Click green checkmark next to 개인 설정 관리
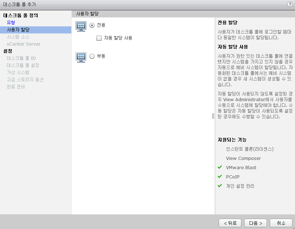Image resolution: width=295 pixels, height=229 pixels. 220,186
